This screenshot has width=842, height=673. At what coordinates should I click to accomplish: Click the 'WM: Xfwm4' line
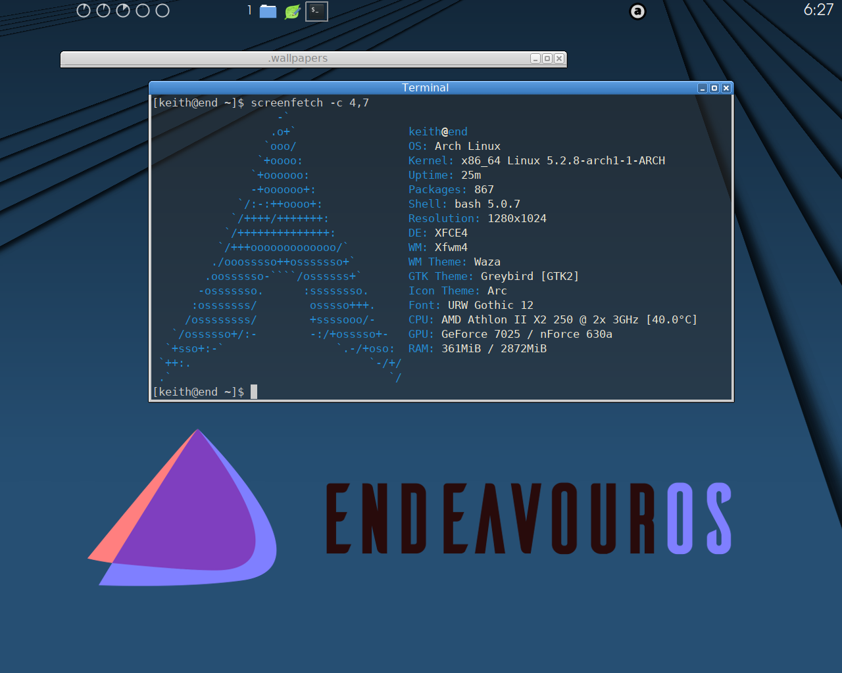coord(438,247)
